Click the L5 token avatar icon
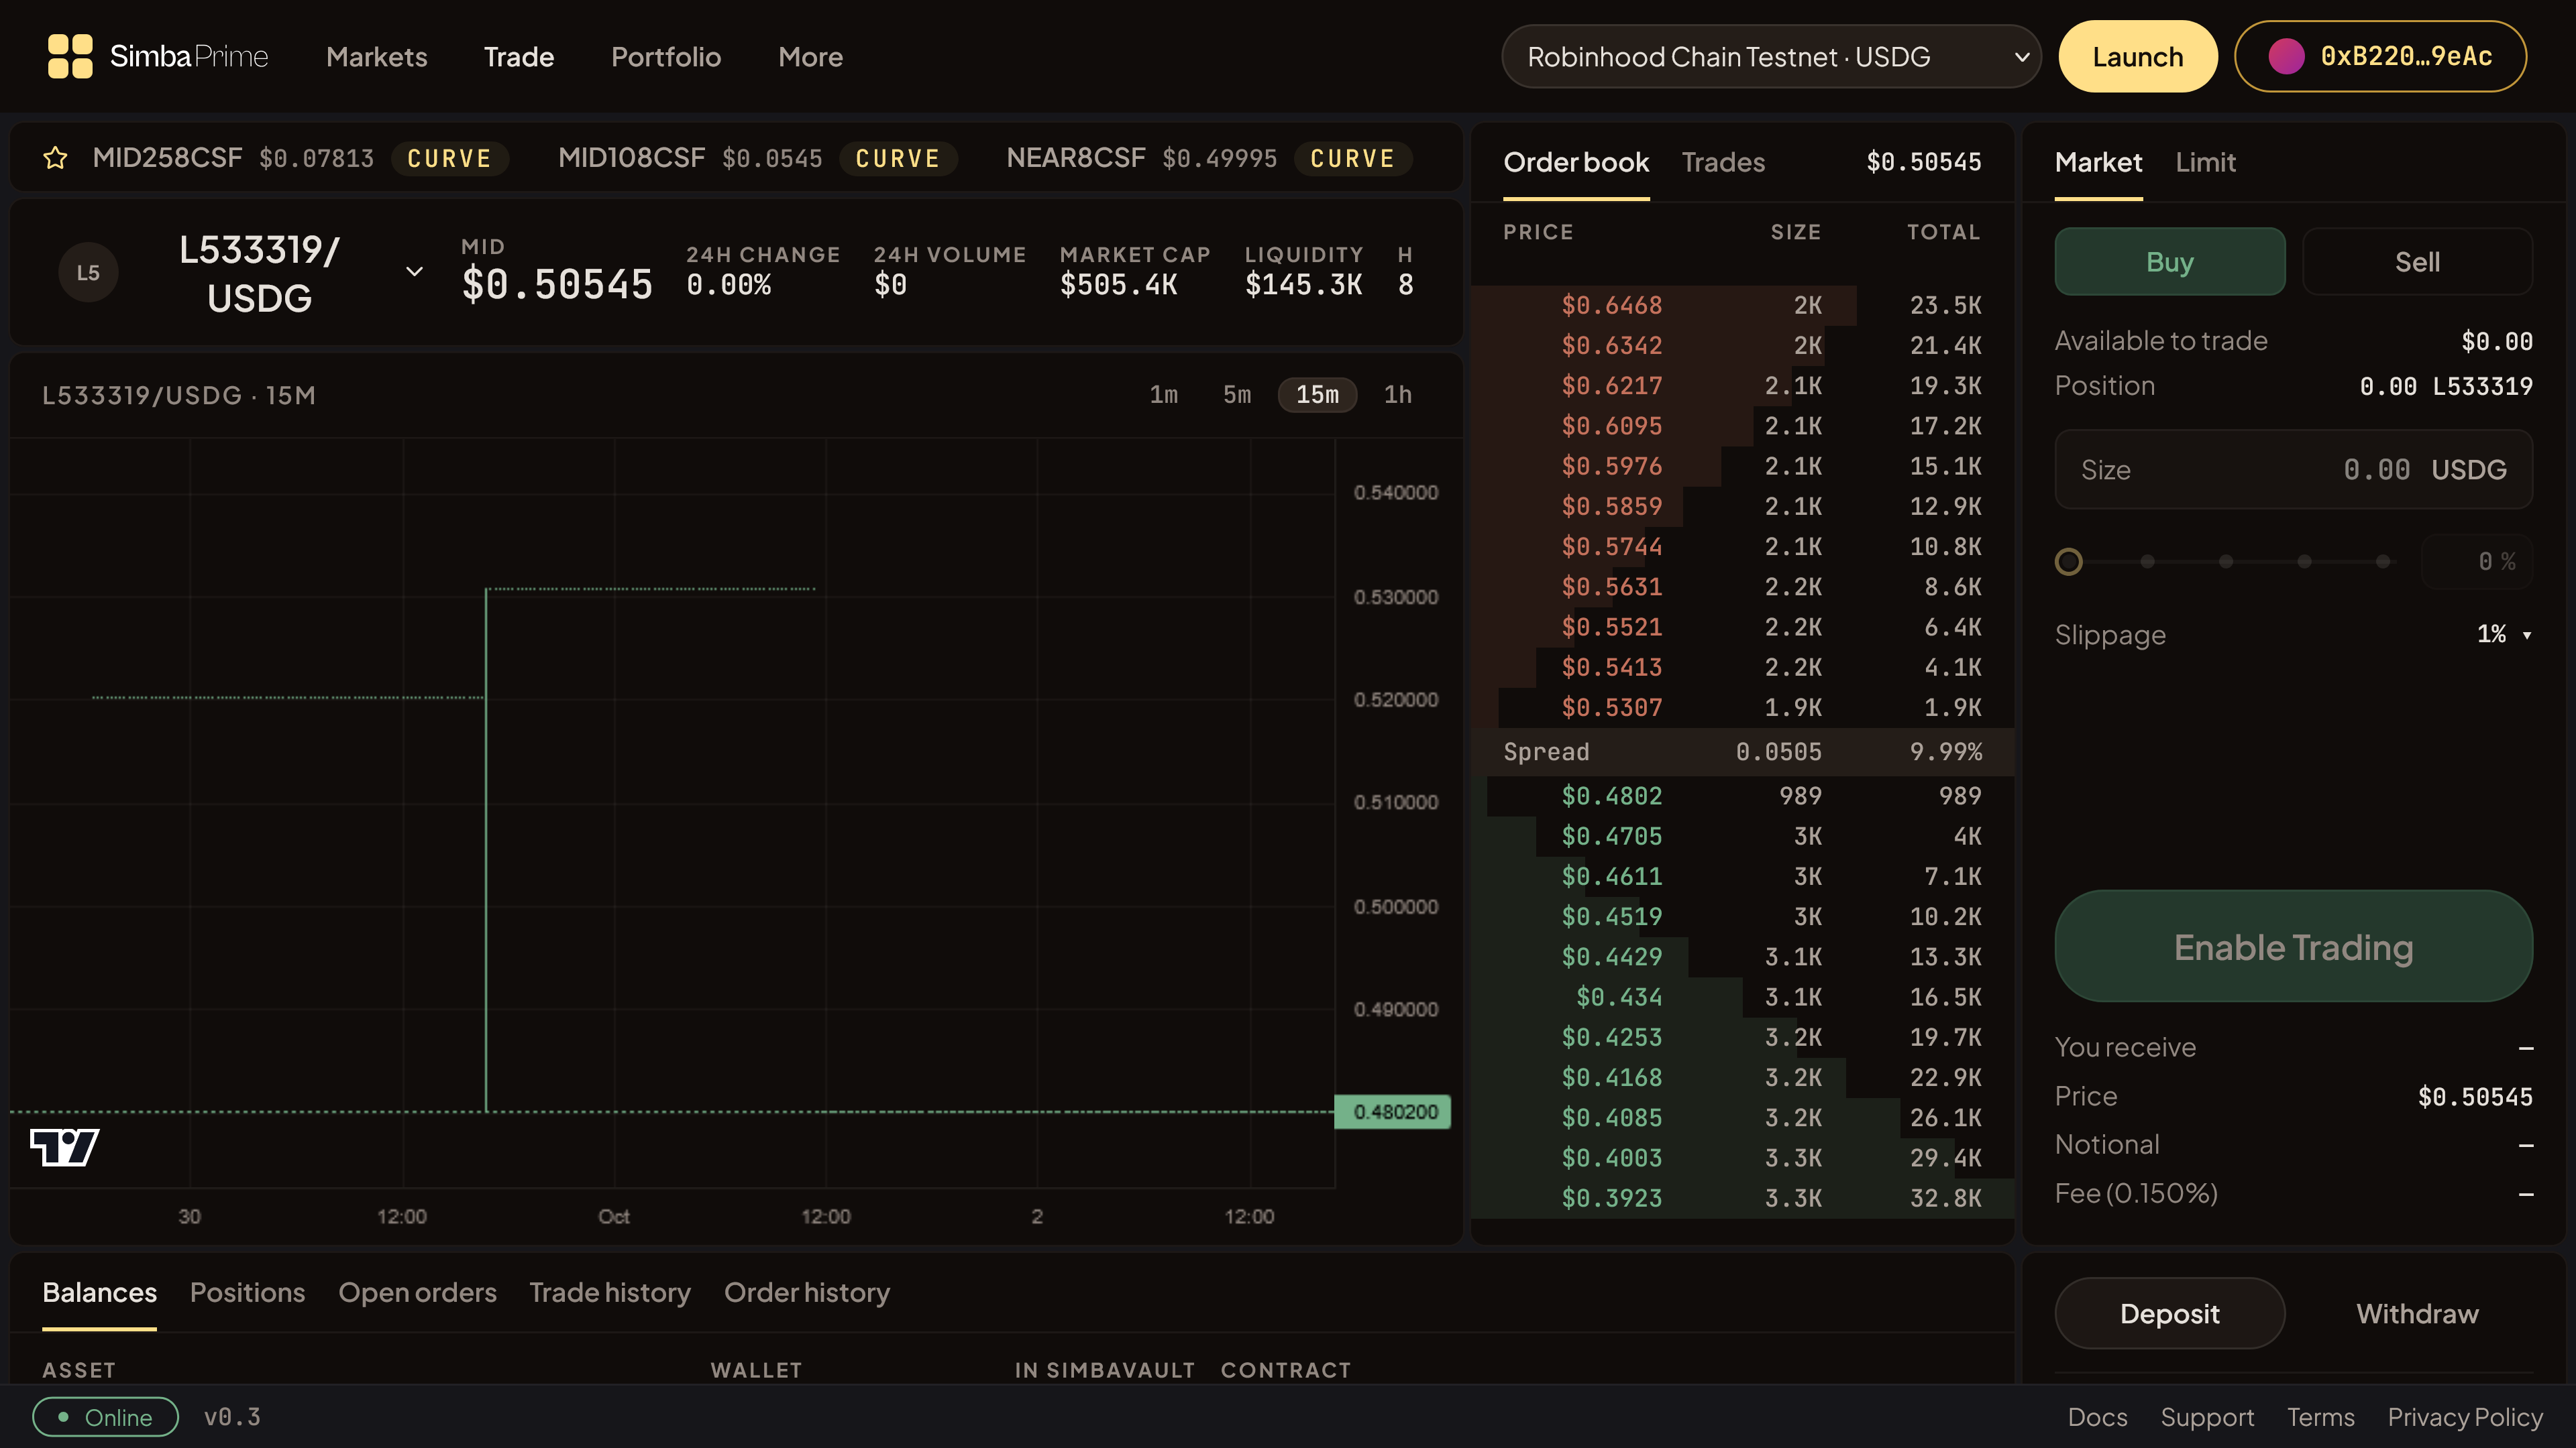This screenshot has width=2576, height=1448. click(x=88, y=271)
